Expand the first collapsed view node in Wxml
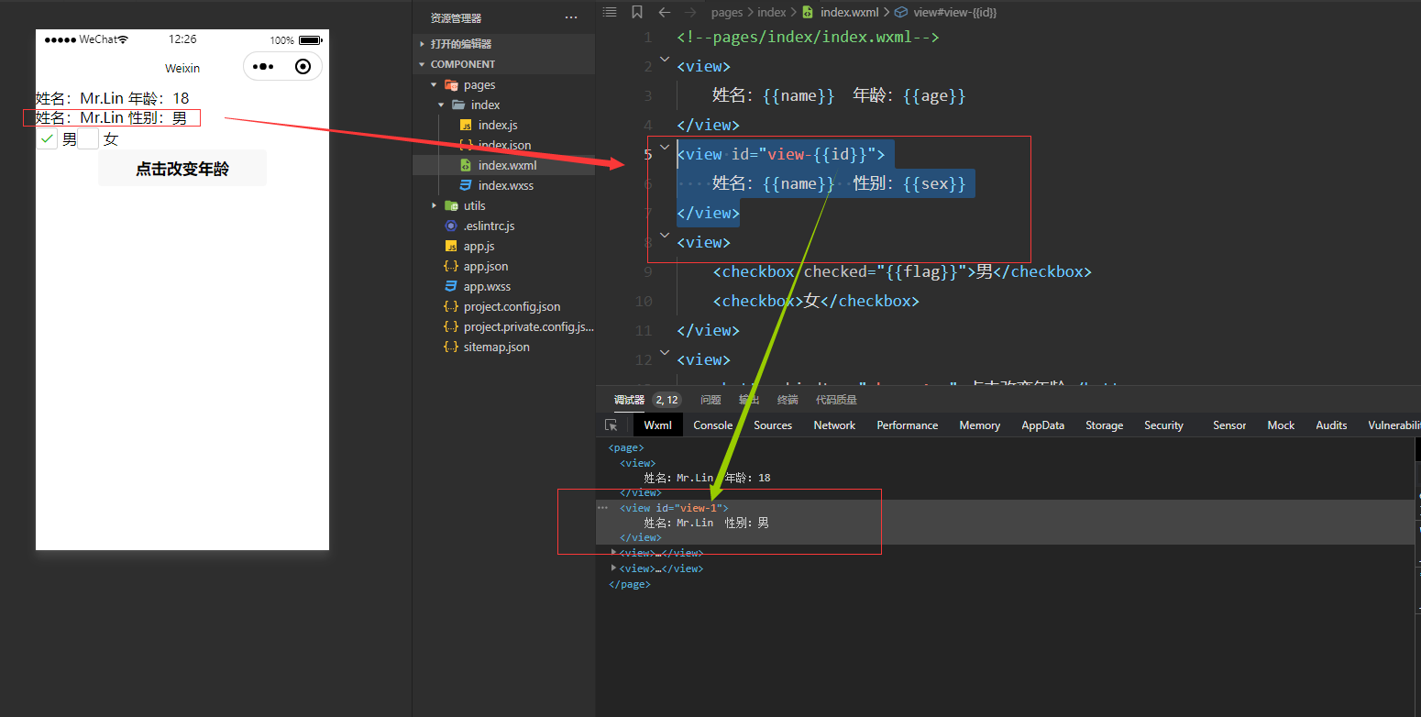 point(614,552)
